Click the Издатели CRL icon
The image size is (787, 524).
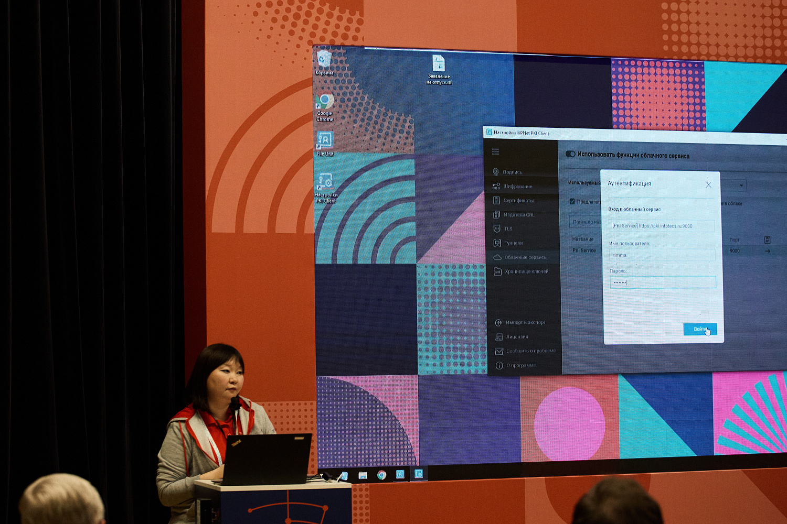tap(496, 214)
